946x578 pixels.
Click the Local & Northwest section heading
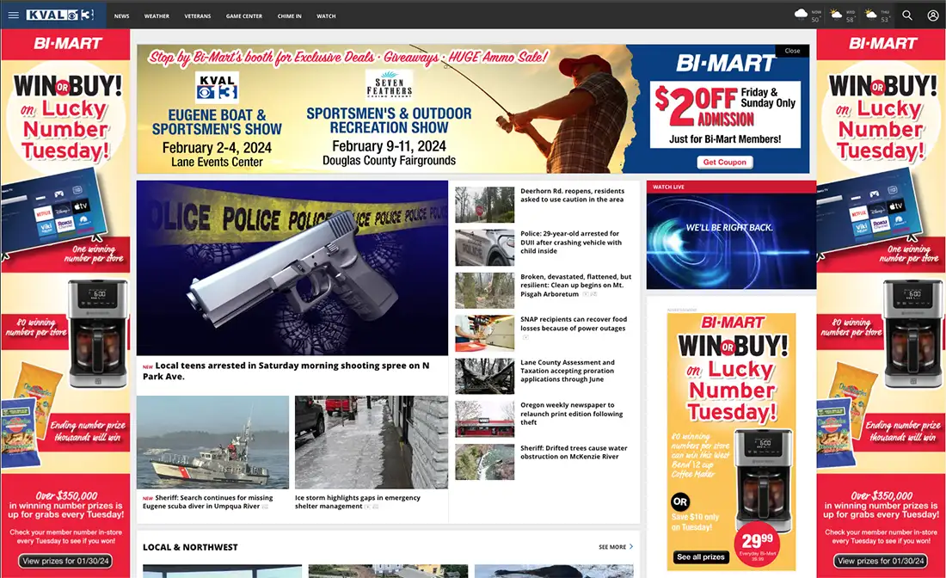[x=190, y=547]
